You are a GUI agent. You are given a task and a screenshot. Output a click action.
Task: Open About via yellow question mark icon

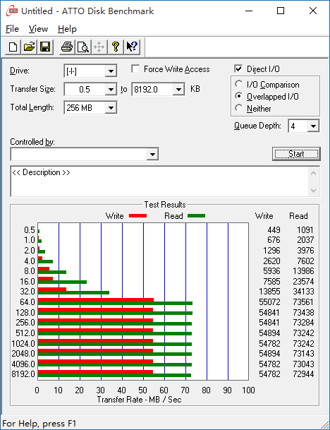[x=116, y=47]
